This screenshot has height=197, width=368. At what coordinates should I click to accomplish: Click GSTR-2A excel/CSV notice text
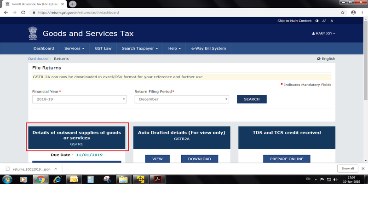pos(118,77)
